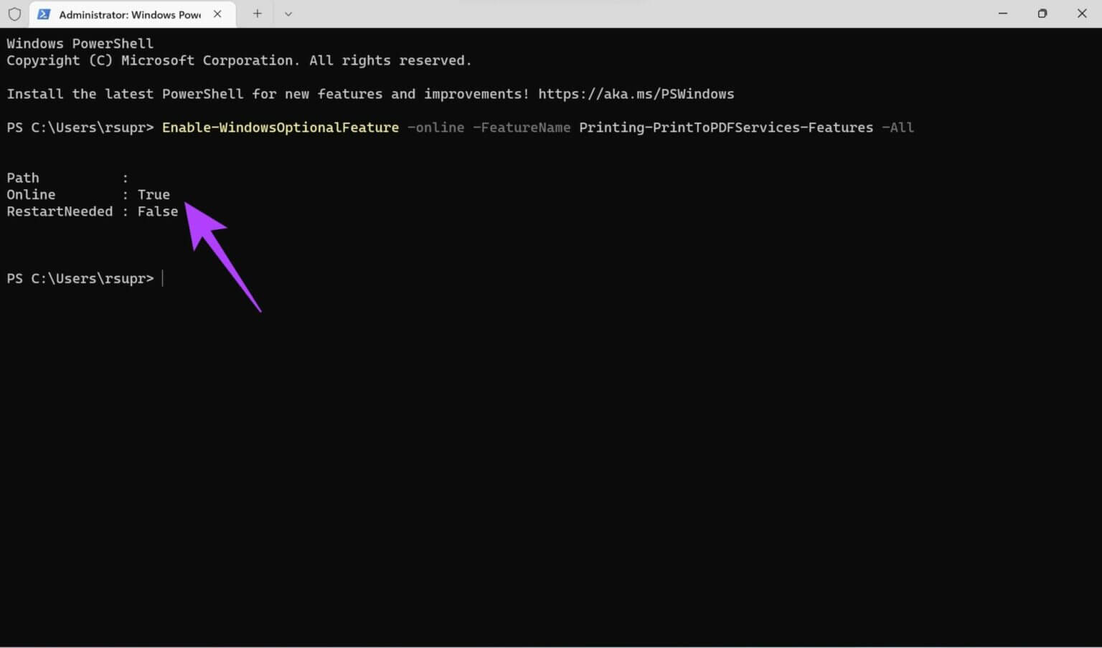Click the True value beside Online
1102x648 pixels.
(x=154, y=194)
